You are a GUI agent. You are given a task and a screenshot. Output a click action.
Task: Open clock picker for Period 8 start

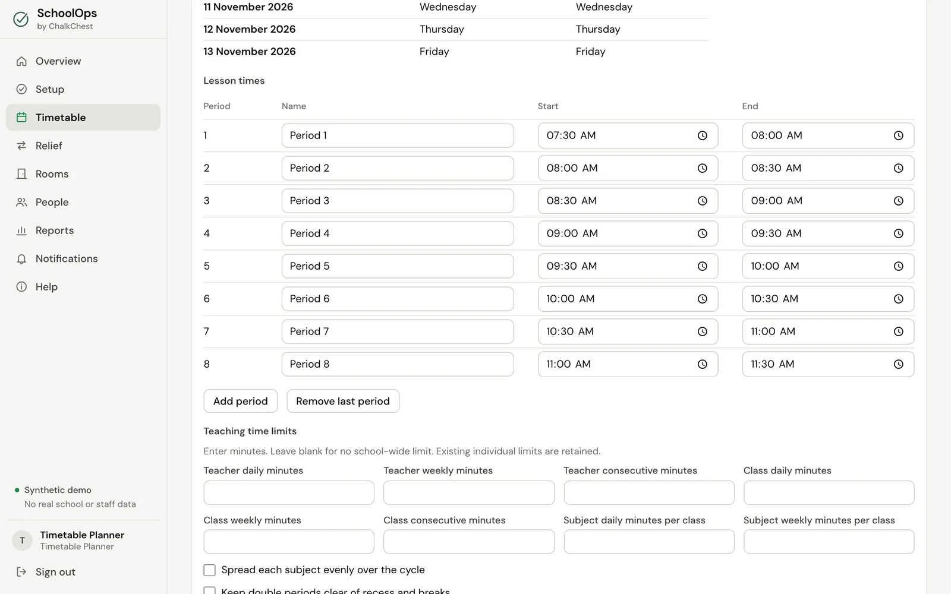(x=702, y=364)
